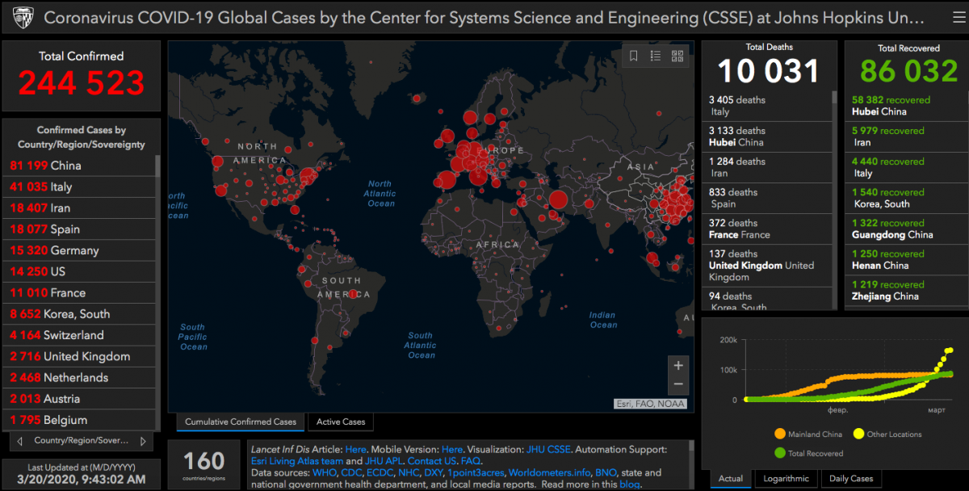The width and height of the screenshot is (969, 491).
Task: Show the map legend list icon
Action: pos(656,56)
